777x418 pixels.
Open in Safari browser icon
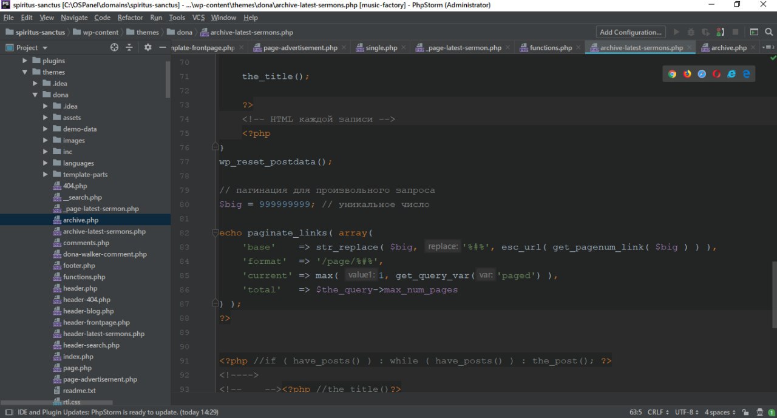tap(702, 74)
